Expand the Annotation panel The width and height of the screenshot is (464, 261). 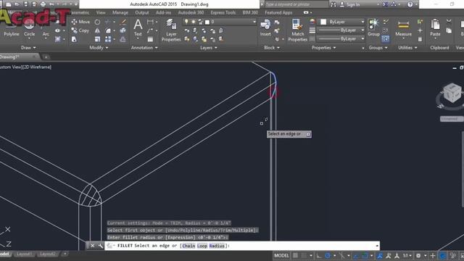(144, 48)
